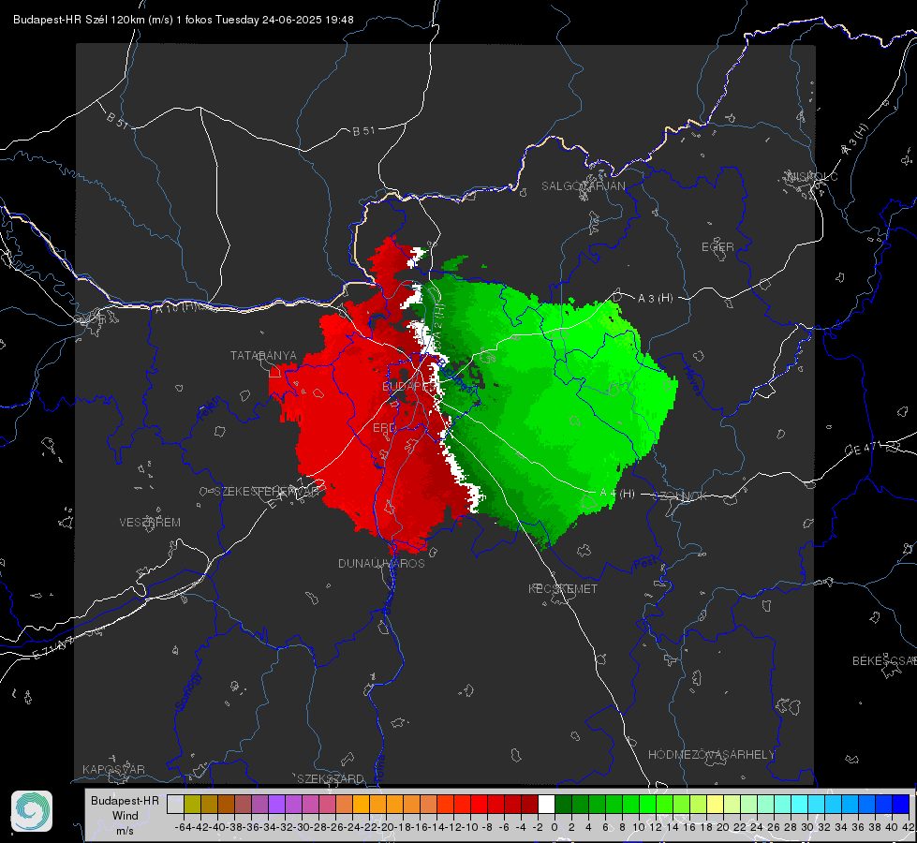Viewport: 917px width, 843px height.
Task: Click the 'A 4 (H)' road label
Action: click(x=617, y=494)
